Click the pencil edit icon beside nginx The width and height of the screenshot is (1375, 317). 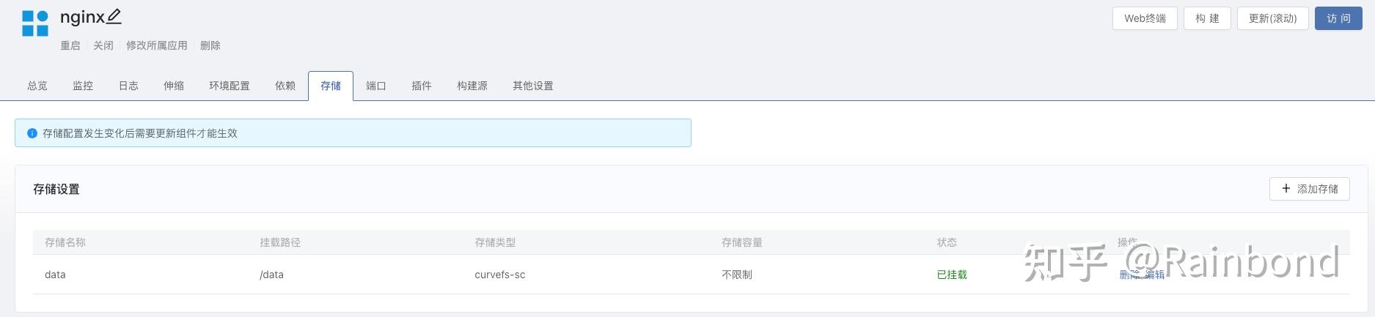[114, 16]
